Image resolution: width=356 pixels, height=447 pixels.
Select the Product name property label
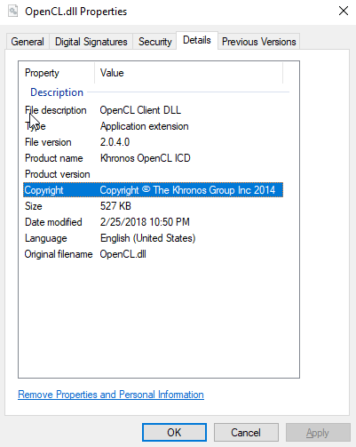[54, 158]
